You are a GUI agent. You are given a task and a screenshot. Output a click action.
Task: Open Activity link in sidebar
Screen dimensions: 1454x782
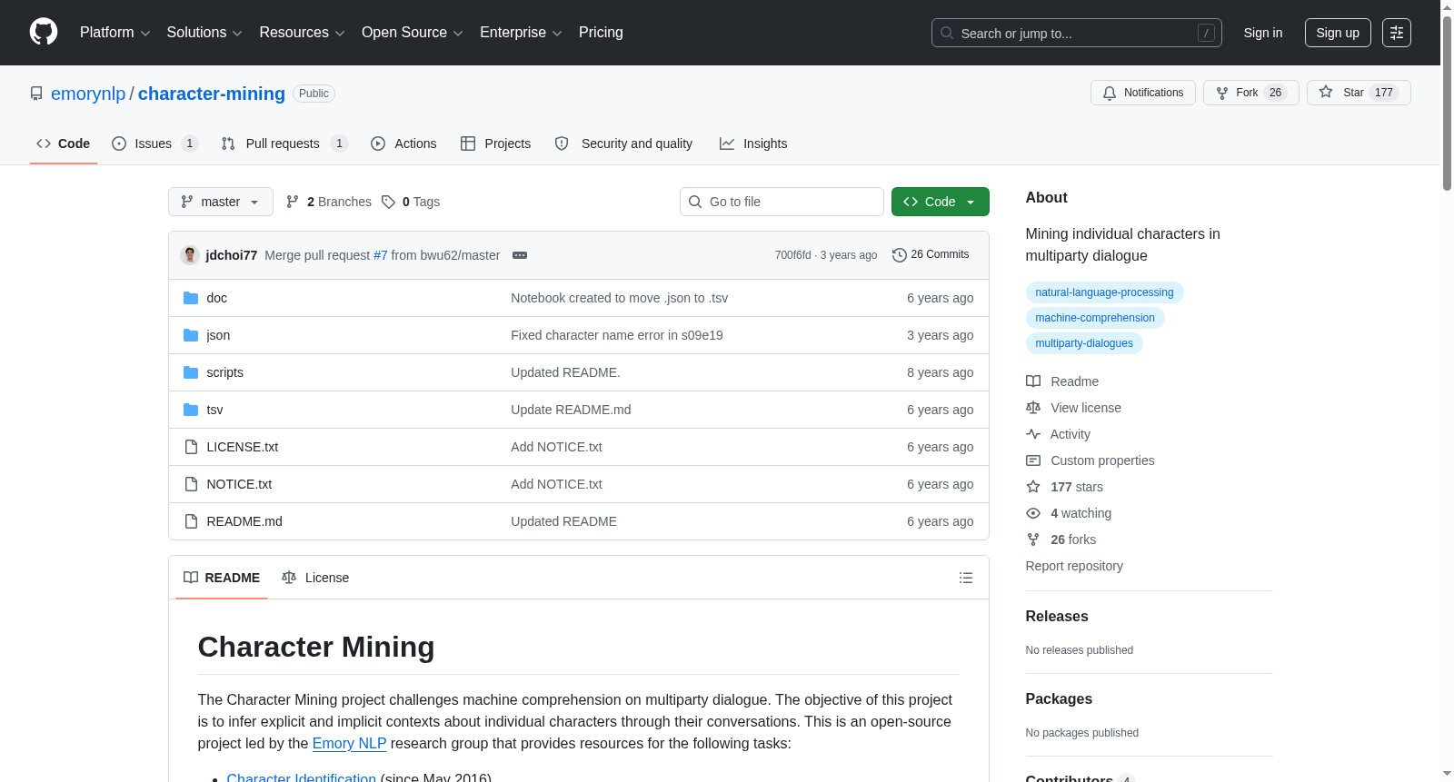[x=1058, y=434]
